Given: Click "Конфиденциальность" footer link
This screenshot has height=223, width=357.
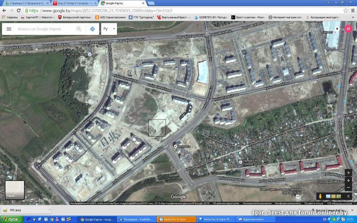Looking at the screenshot, I should (x=288, y=203).
